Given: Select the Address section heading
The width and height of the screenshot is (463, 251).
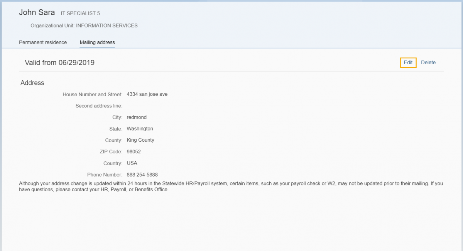Looking at the screenshot, I should 32,83.
